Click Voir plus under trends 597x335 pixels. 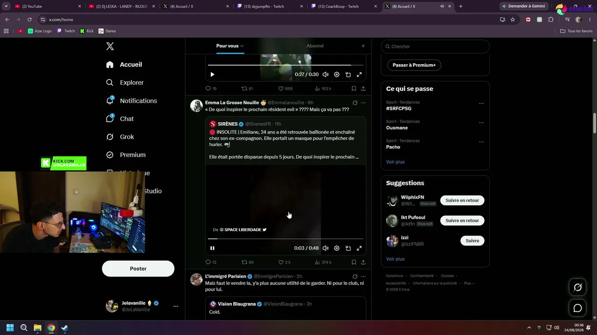point(396,162)
